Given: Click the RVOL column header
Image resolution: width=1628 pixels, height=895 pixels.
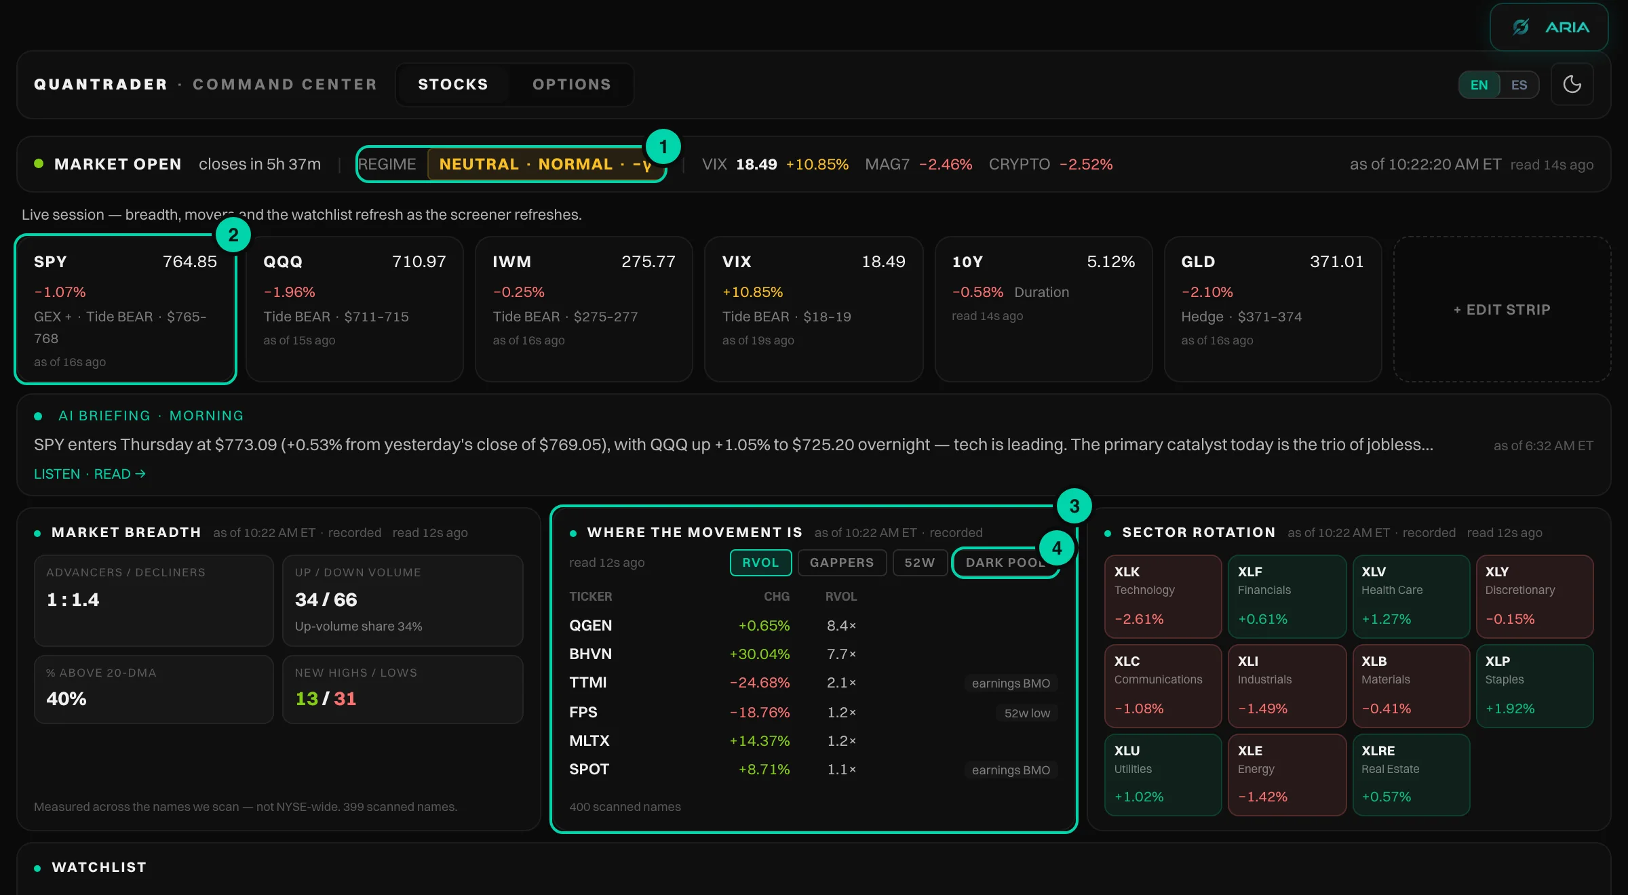Looking at the screenshot, I should click(841, 597).
